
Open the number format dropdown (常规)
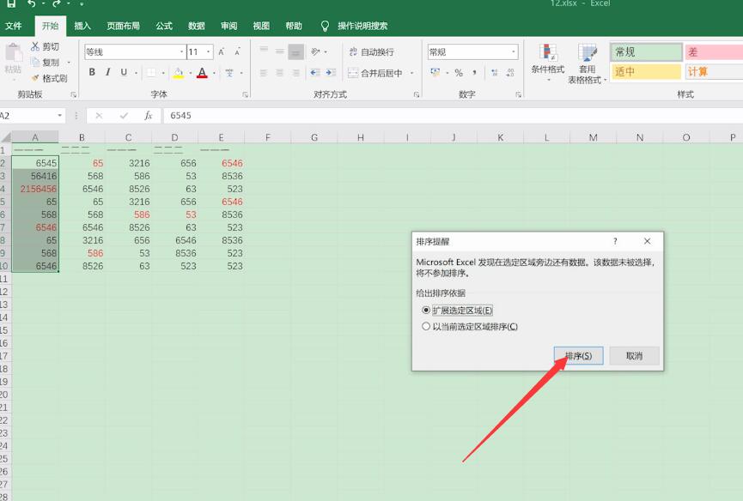click(x=514, y=52)
